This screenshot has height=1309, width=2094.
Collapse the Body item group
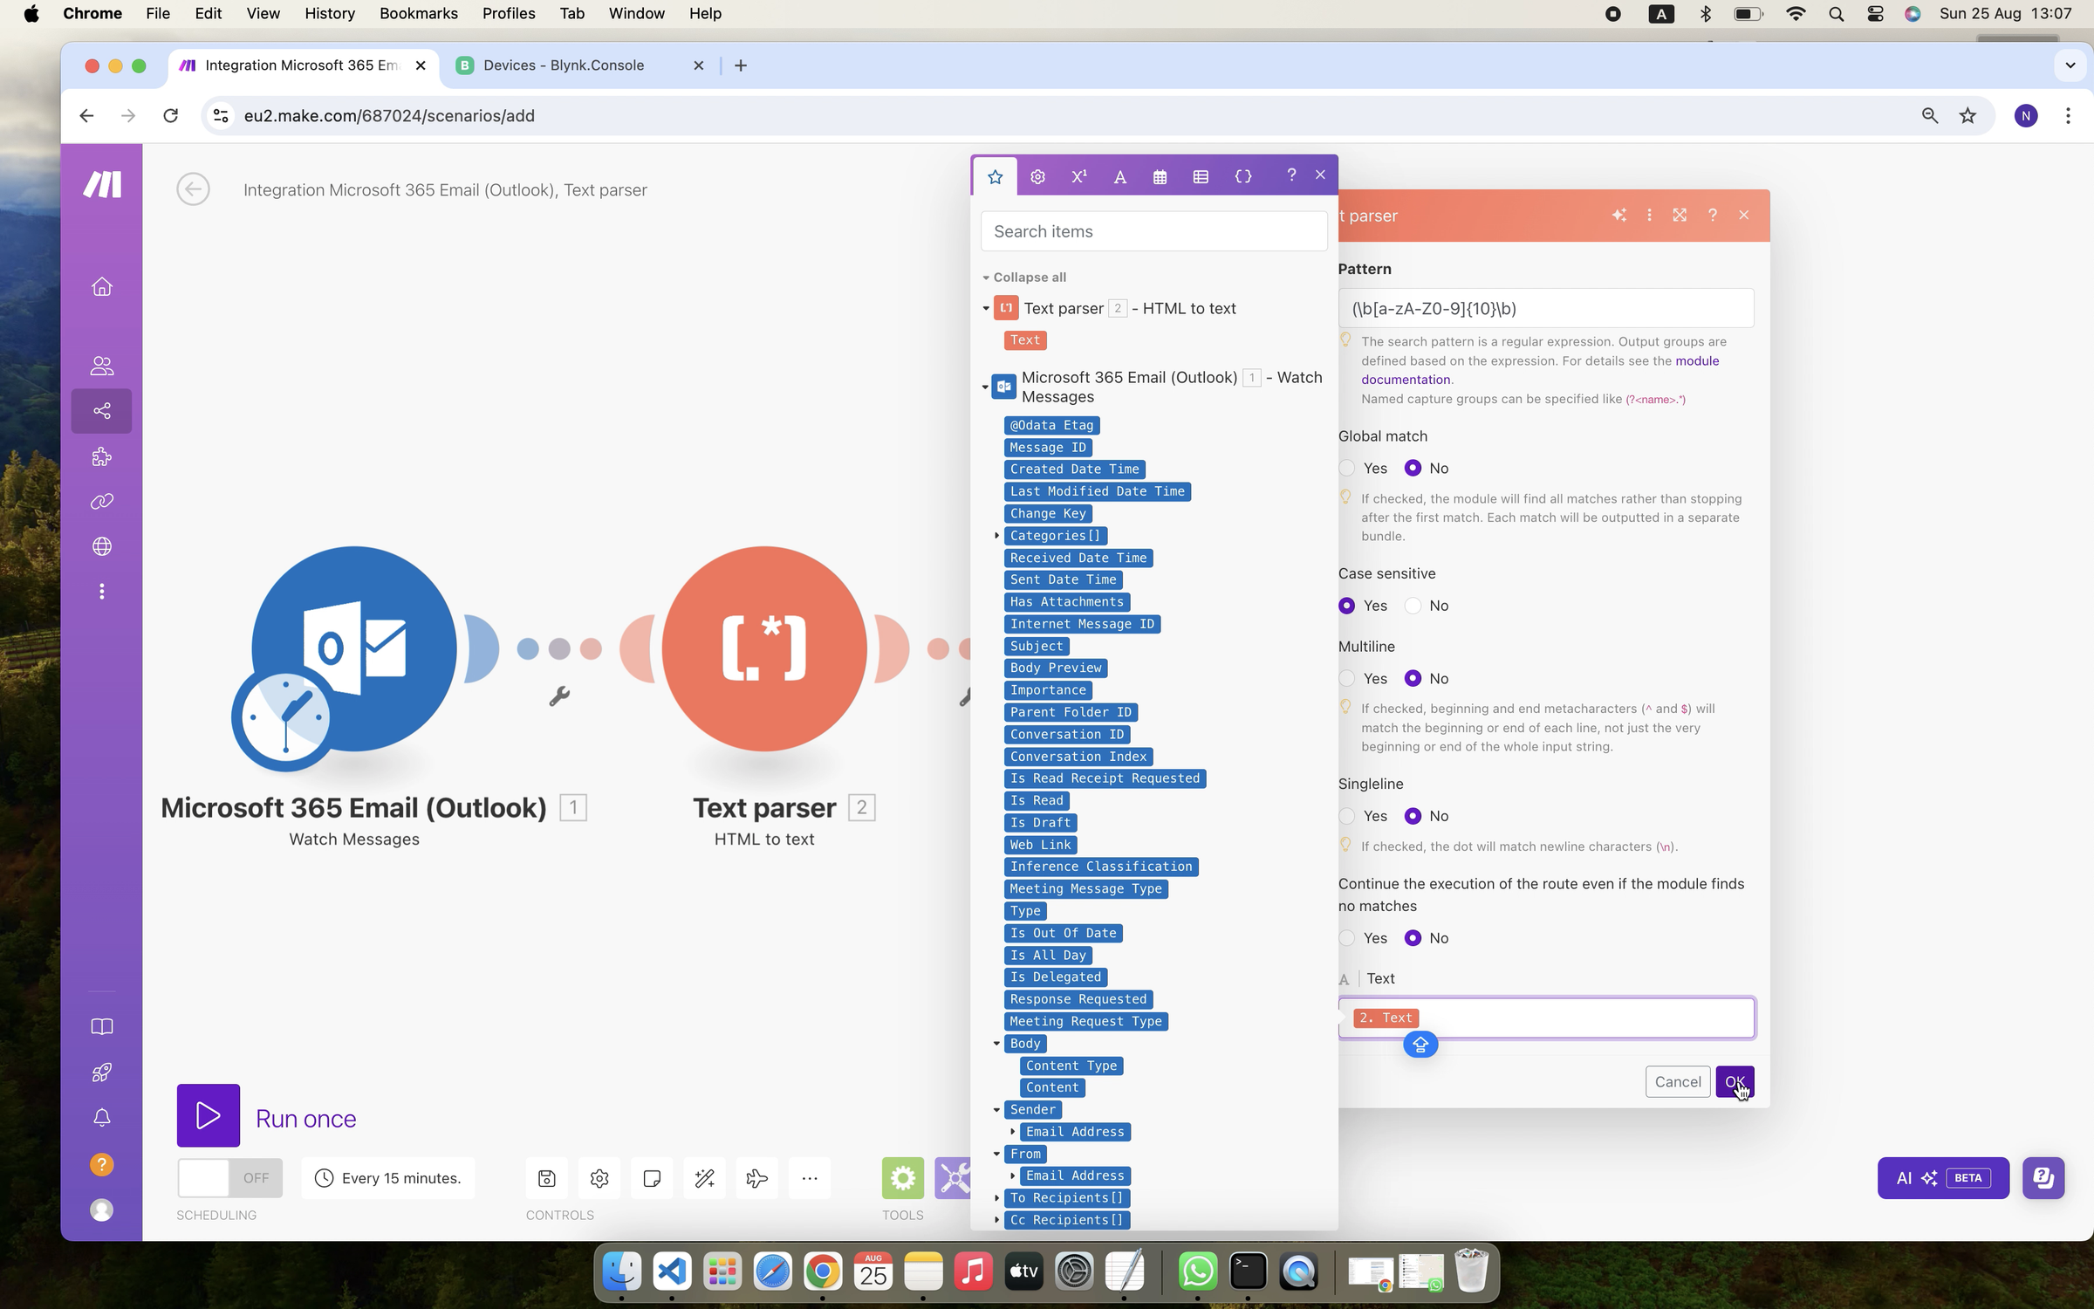(x=997, y=1044)
